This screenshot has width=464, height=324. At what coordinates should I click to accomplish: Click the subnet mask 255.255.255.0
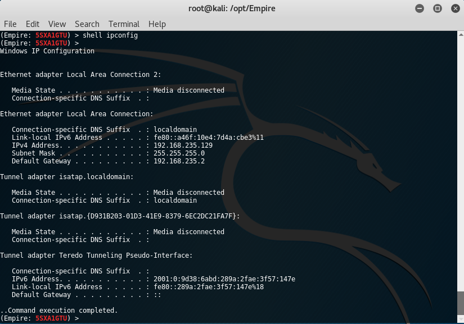[x=179, y=153]
